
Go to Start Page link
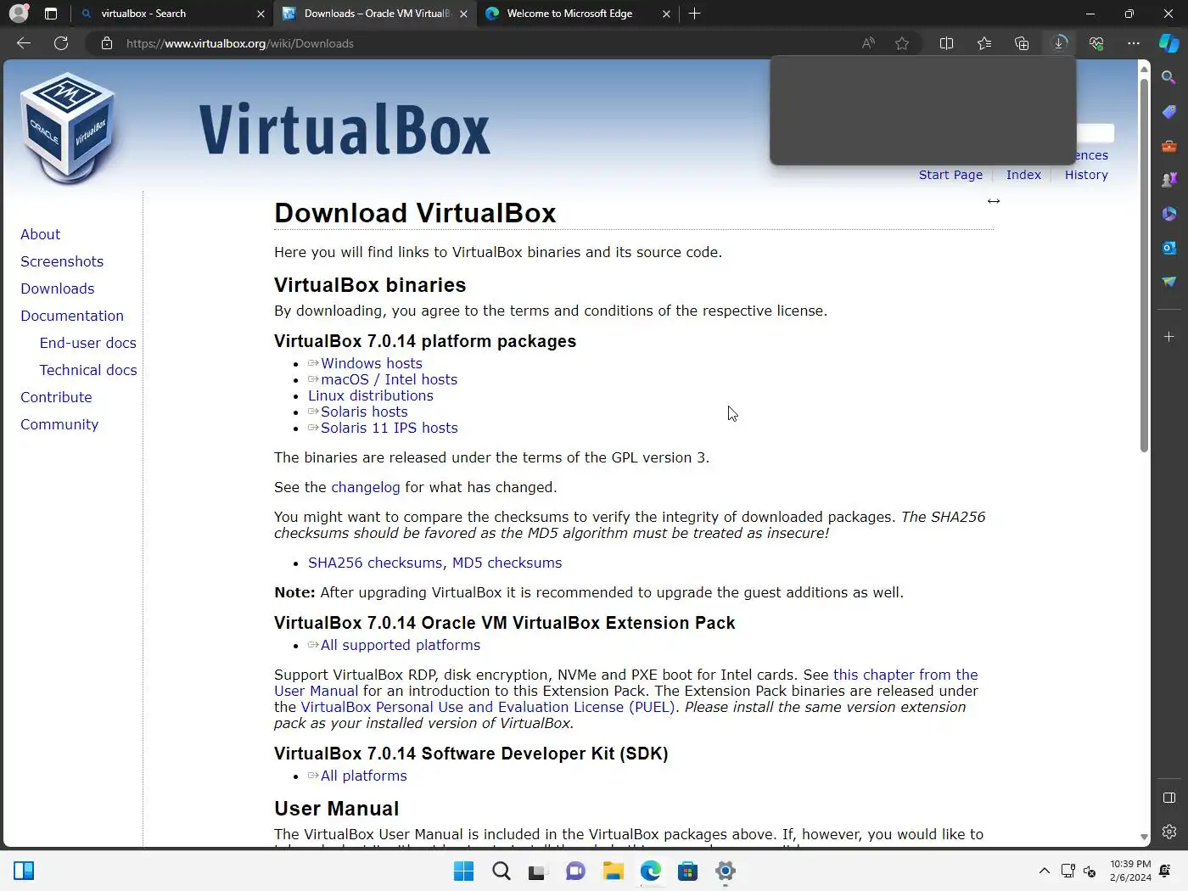tap(950, 175)
